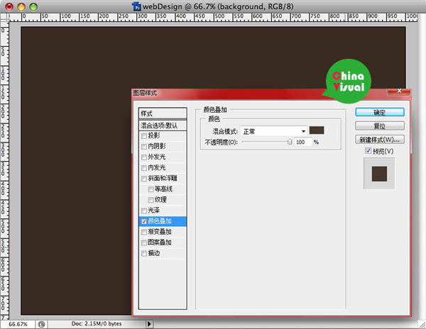The image size is (426, 329).
Task: Enable the 外发光 outer glow checkbox
Action: click(x=144, y=157)
